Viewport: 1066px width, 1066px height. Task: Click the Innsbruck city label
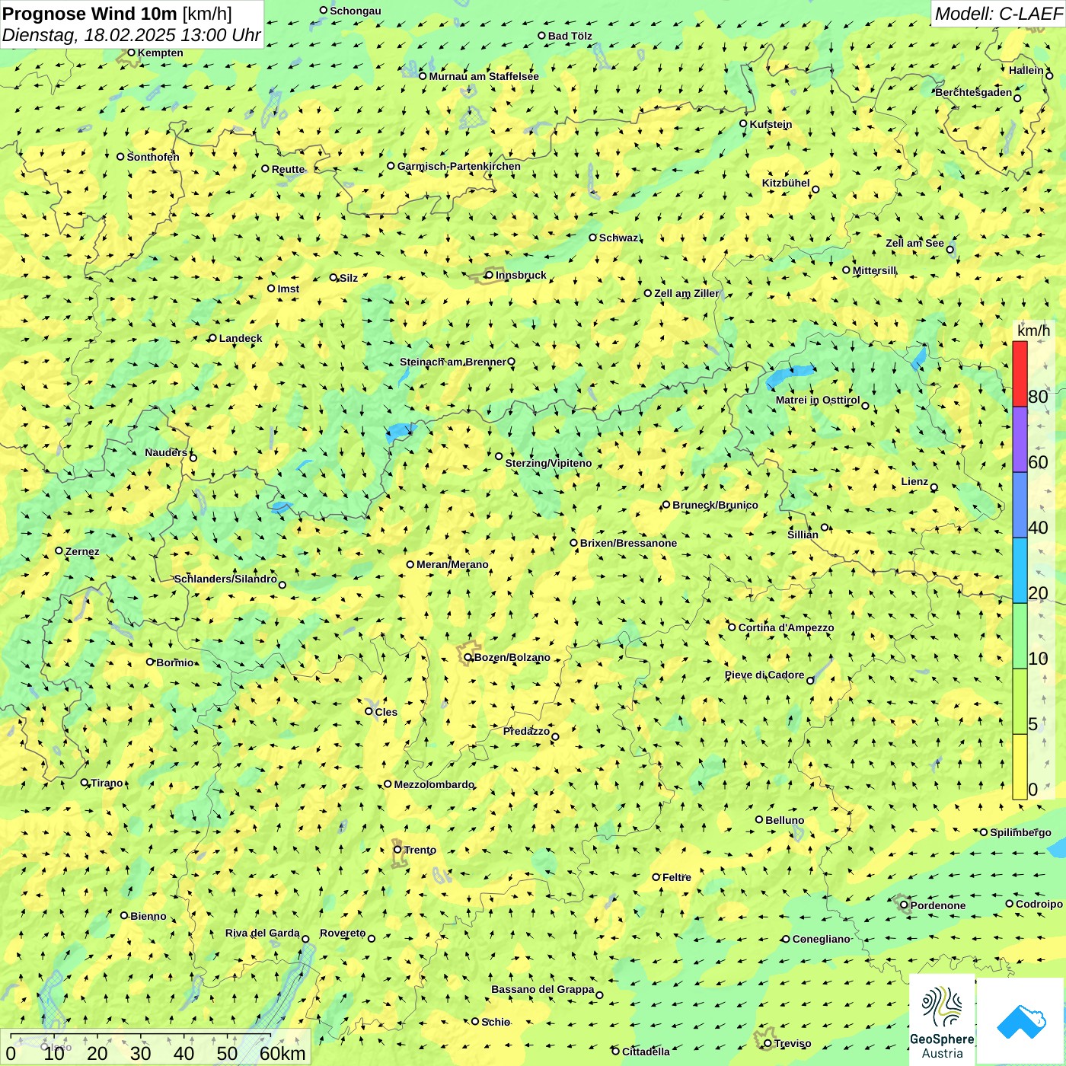click(x=521, y=275)
